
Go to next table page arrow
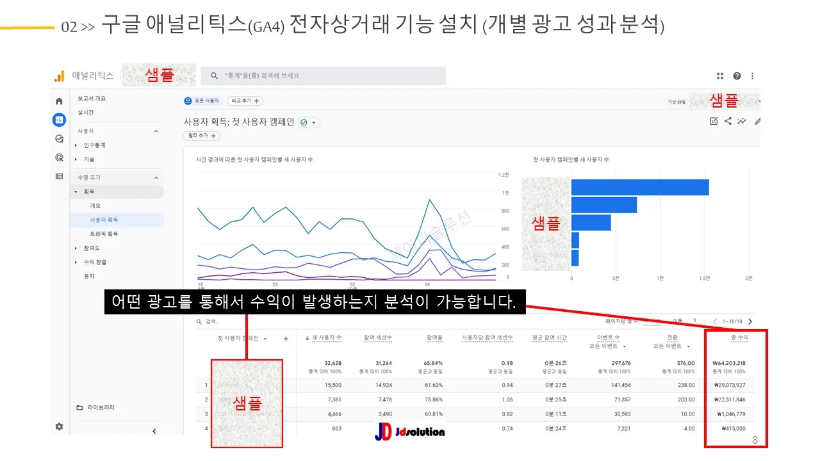click(x=750, y=321)
